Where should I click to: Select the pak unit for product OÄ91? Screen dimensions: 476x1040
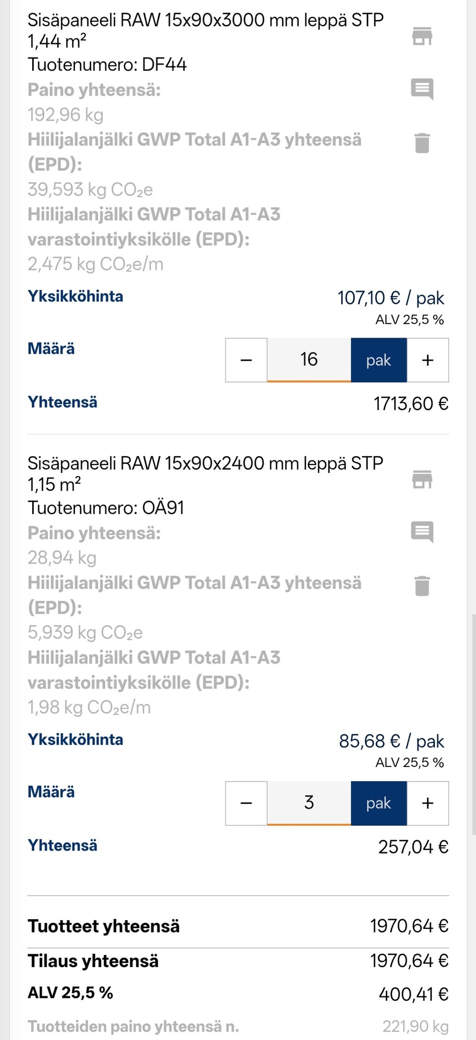(379, 804)
